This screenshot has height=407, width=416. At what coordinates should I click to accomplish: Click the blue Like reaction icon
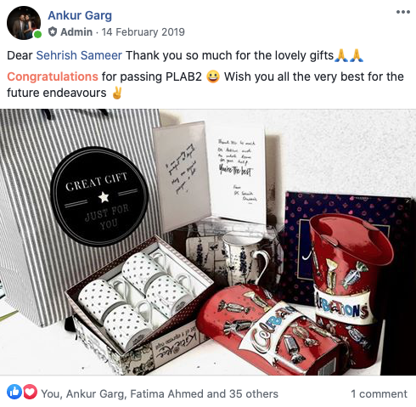(x=14, y=392)
